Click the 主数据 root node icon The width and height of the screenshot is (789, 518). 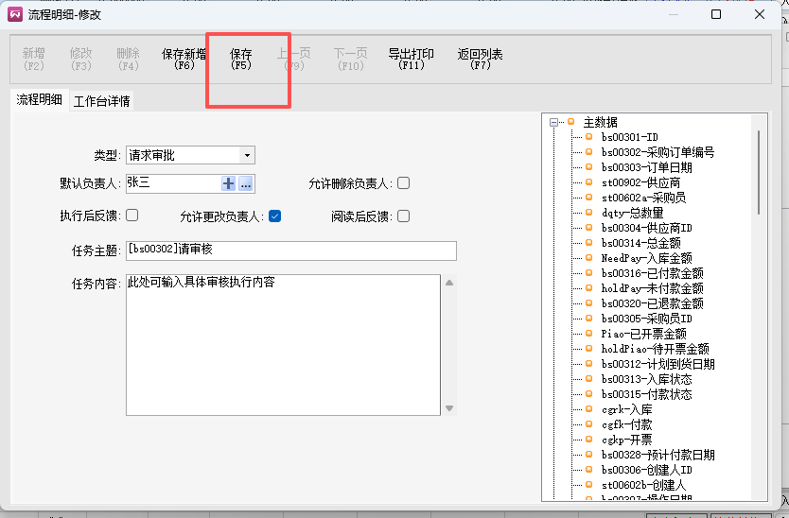(571, 122)
